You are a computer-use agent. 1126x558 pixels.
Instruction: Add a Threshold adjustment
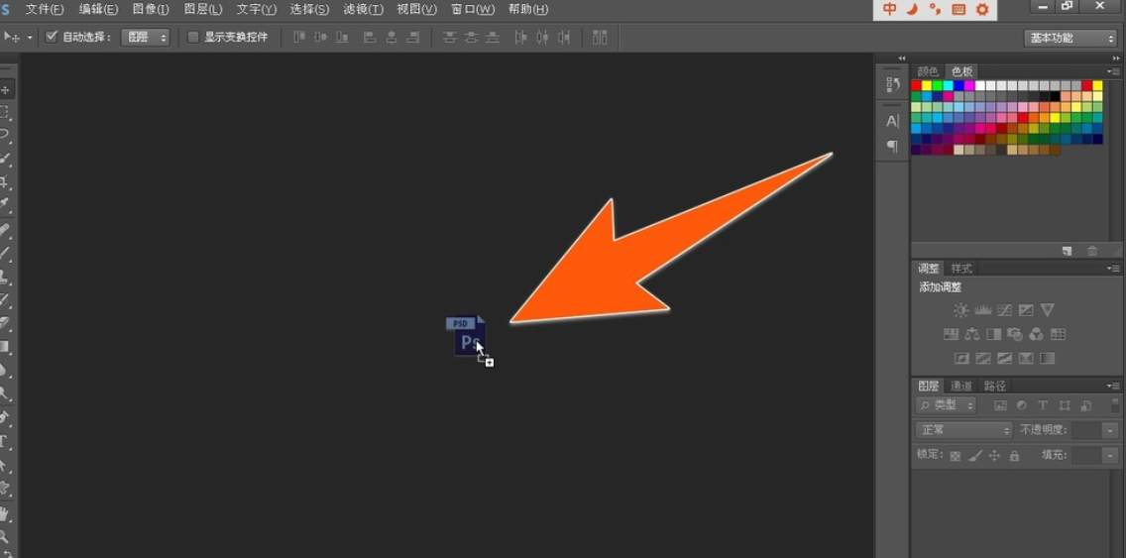(1005, 358)
